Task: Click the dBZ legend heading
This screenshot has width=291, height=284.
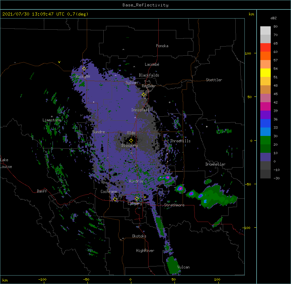Action: pos(273,18)
